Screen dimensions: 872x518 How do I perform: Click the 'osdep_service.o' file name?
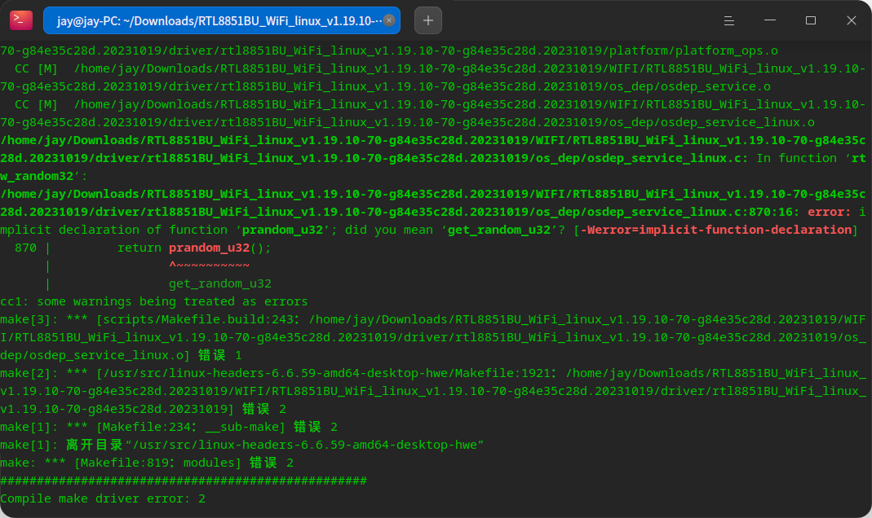click(715, 86)
